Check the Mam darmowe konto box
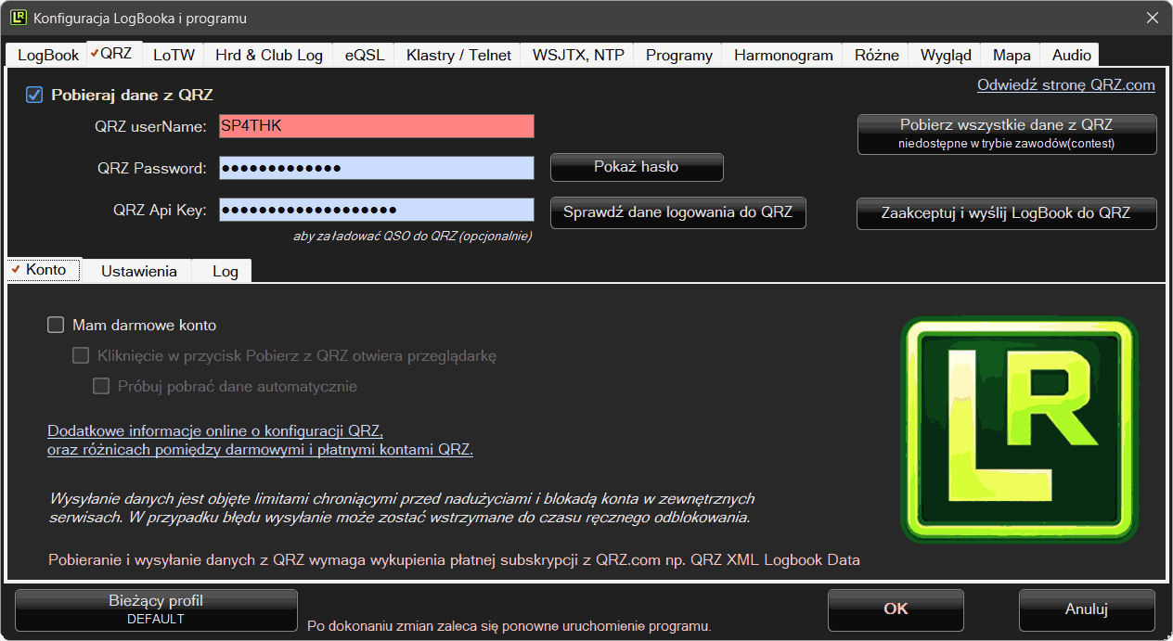Image resolution: width=1173 pixels, height=641 pixels. pos(56,326)
